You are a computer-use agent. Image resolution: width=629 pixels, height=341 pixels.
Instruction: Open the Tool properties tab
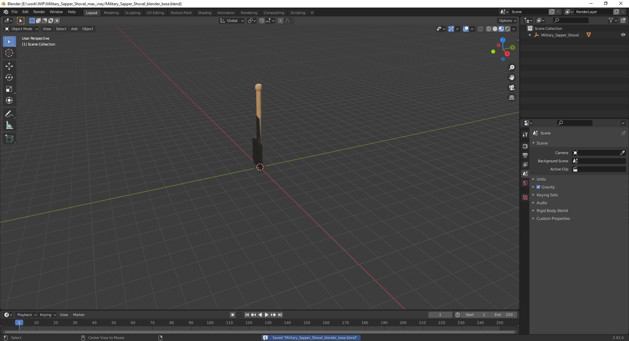(x=525, y=134)
